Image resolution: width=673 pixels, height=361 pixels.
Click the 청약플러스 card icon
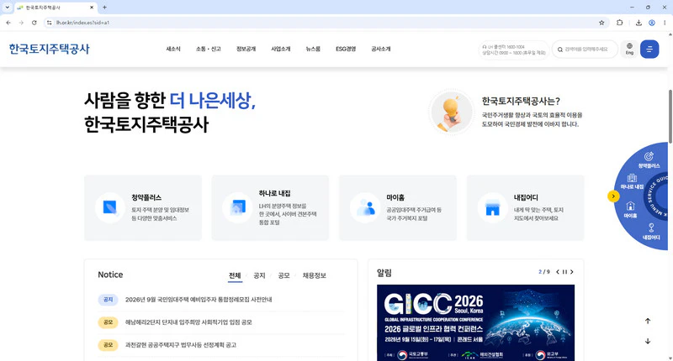point(110,207)
